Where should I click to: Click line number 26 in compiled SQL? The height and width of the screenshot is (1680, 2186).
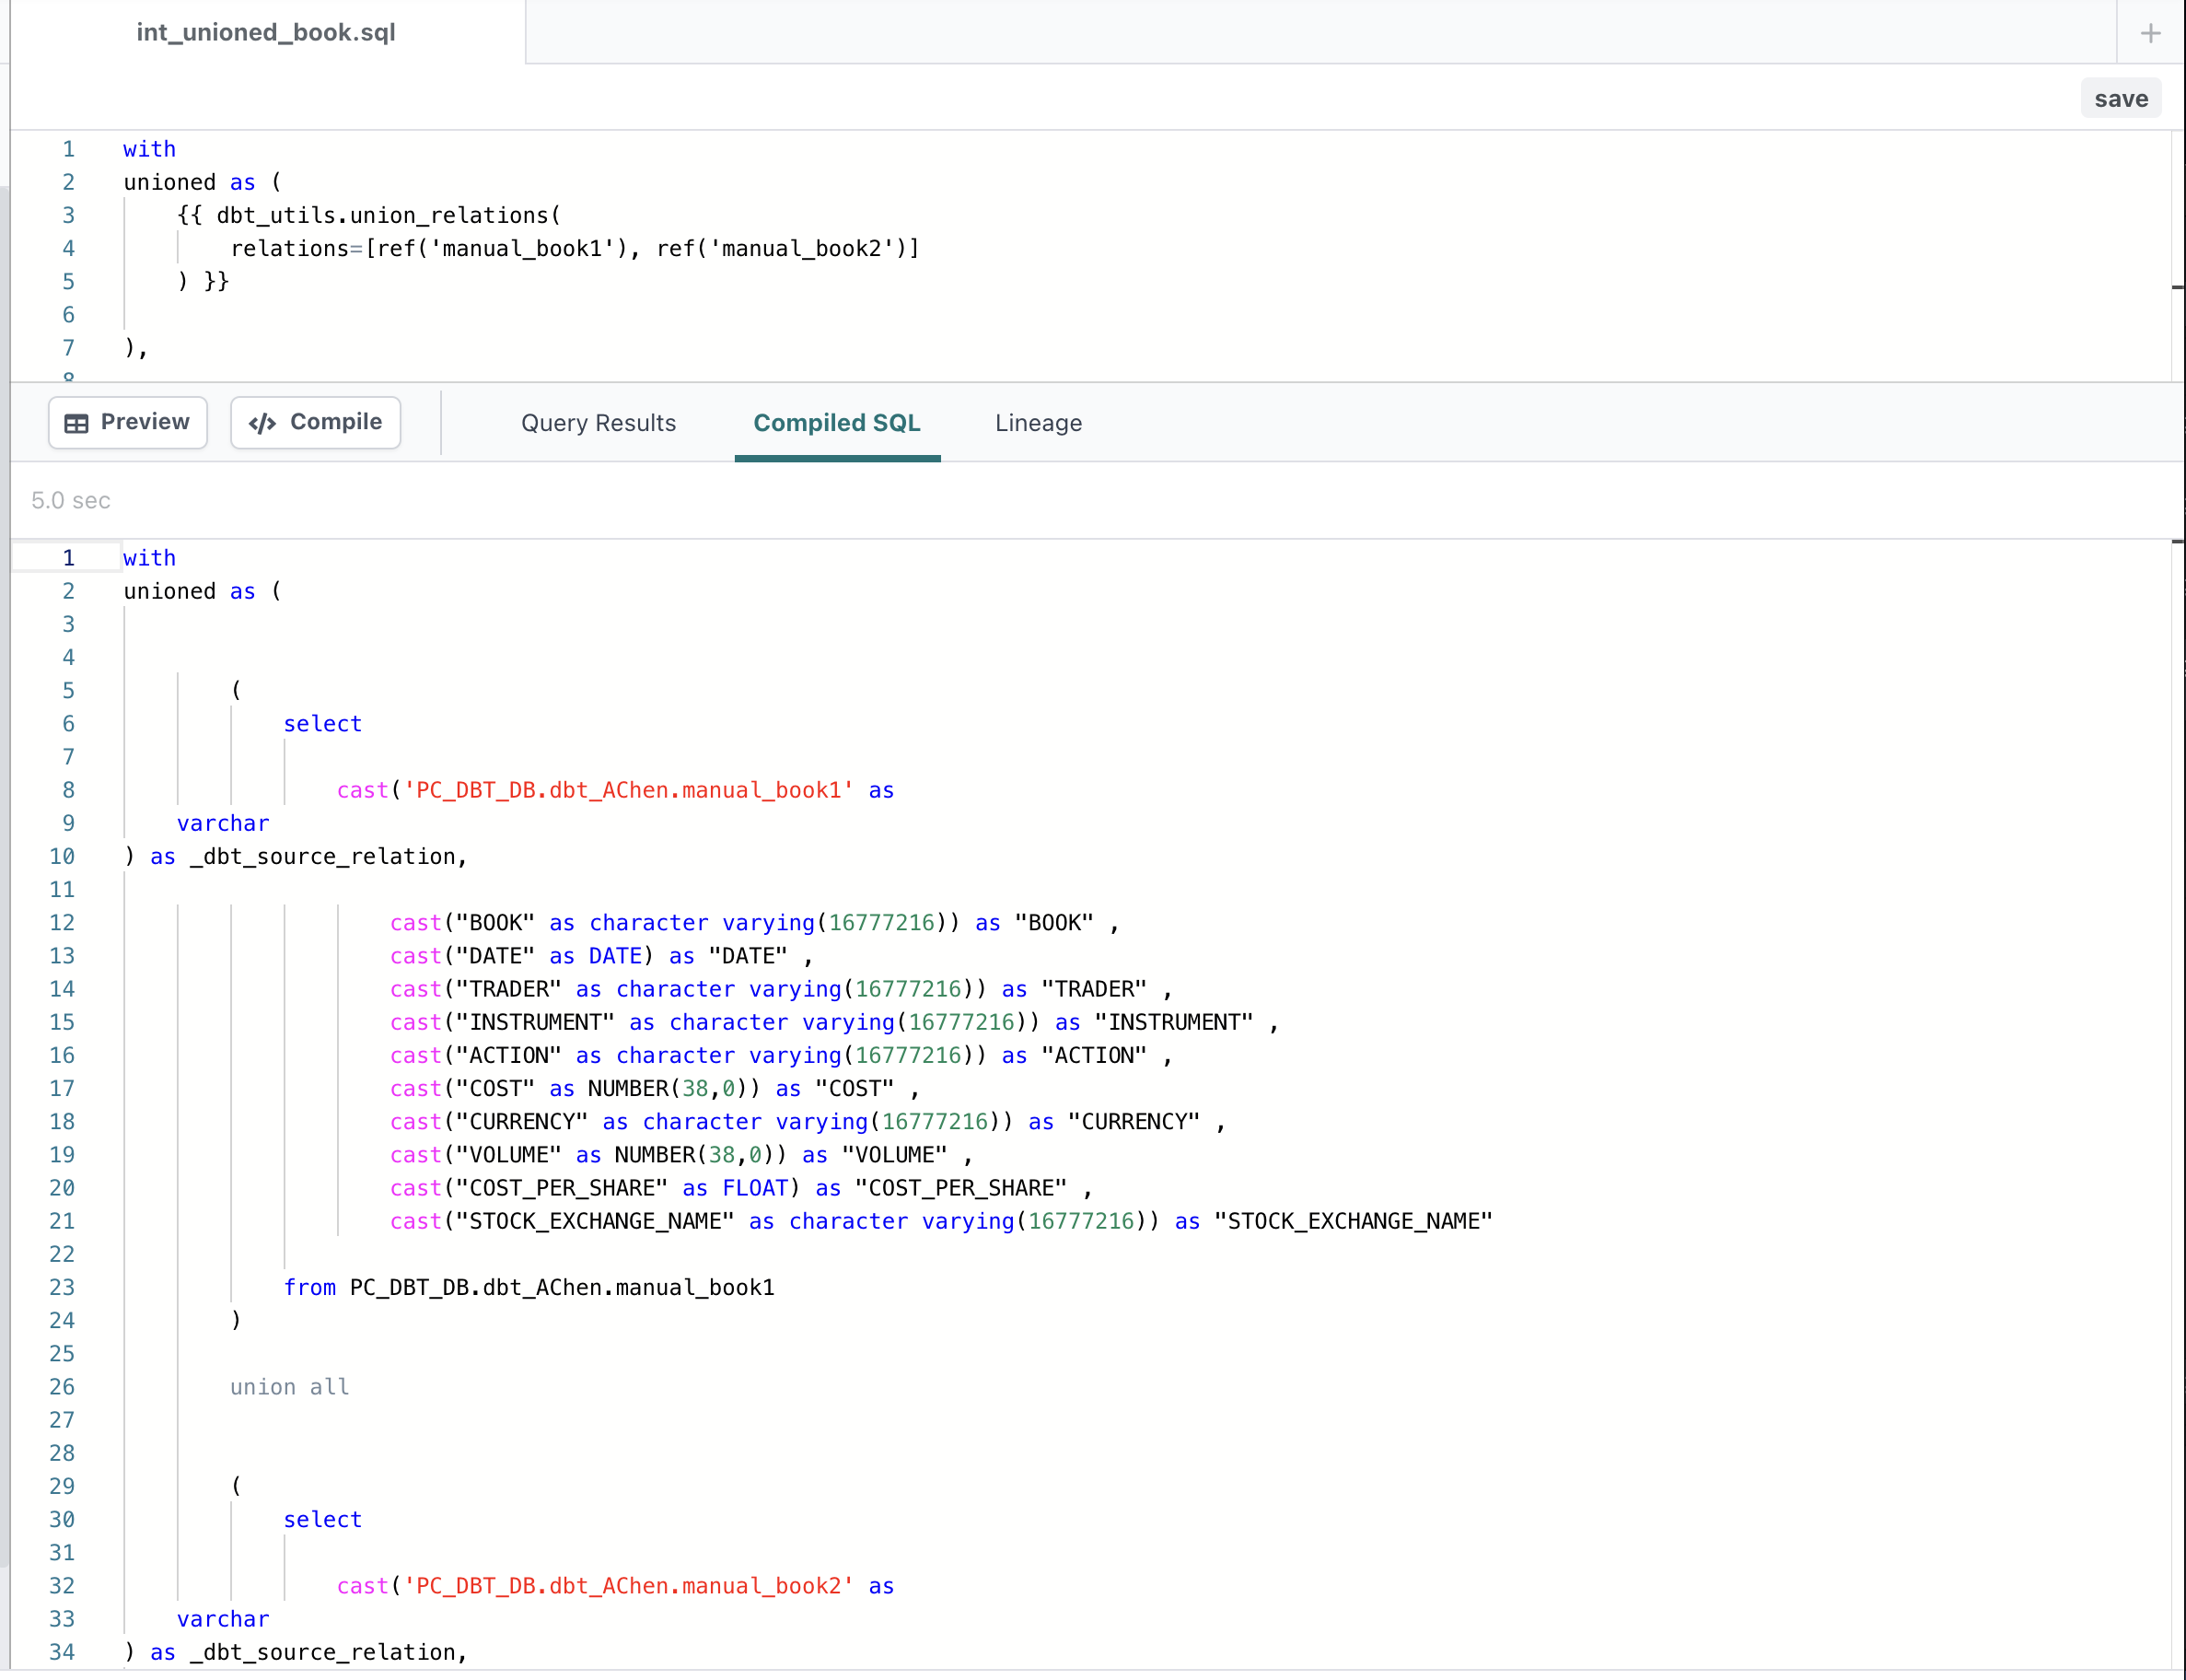point(62,1387)
